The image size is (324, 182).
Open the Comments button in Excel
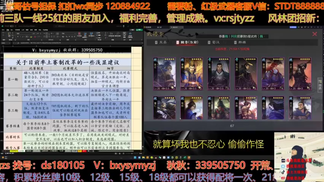(132, 30)
